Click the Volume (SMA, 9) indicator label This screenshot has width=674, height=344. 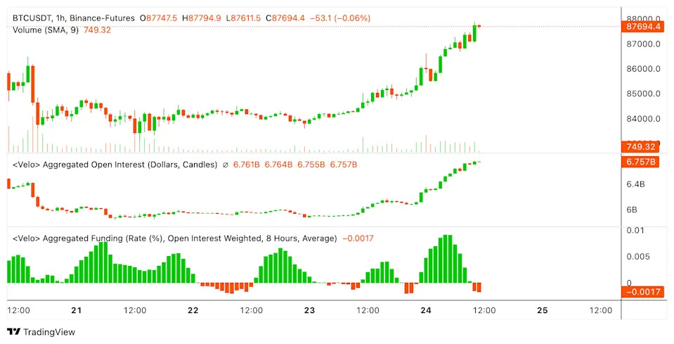click(x=46, y=30)
